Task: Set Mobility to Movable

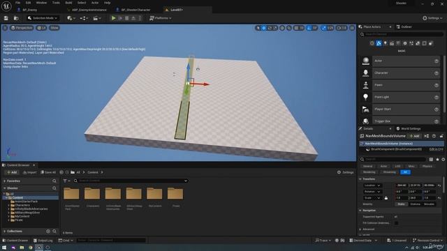Action: pos(429,204)
